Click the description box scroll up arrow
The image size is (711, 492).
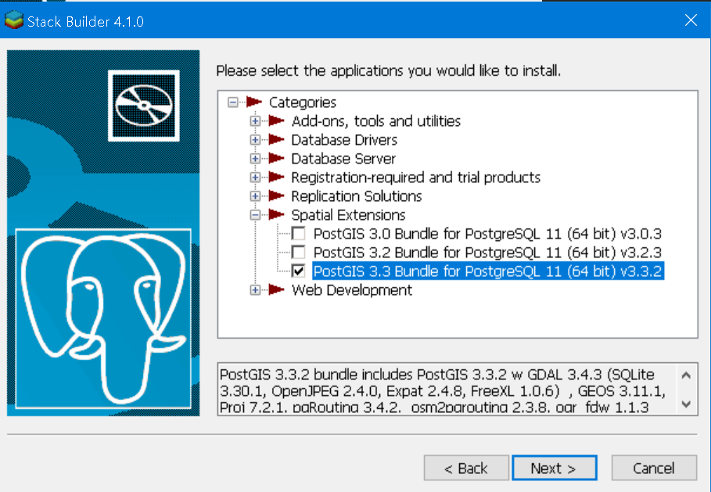[x=686, y=375]
